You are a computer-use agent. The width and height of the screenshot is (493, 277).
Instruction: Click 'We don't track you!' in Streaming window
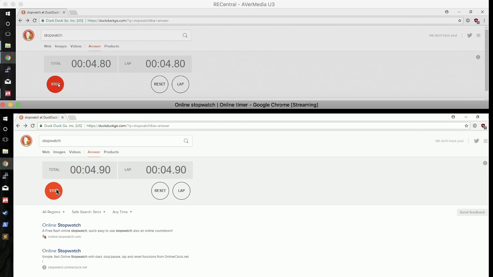449,141
